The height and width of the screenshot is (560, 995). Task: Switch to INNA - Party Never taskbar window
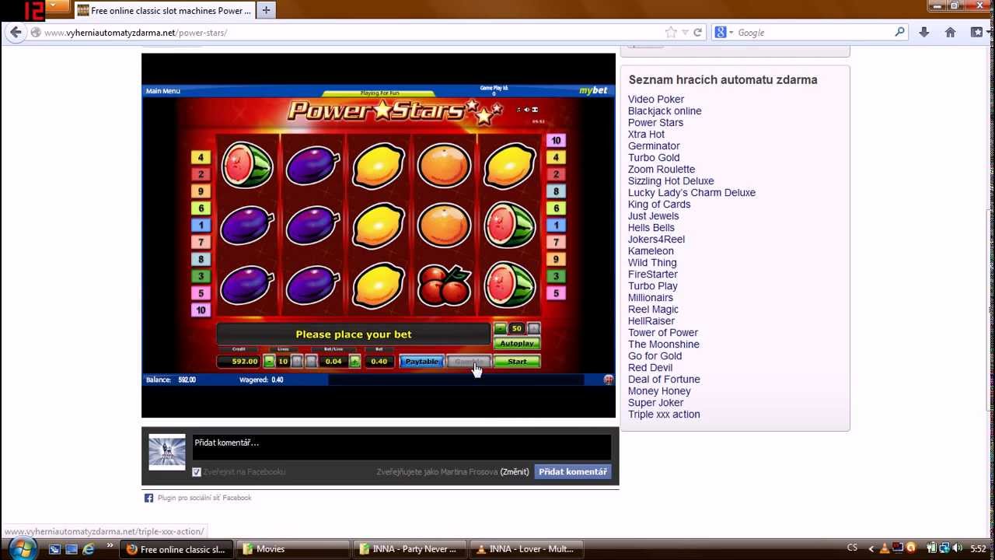coord(409,549)
